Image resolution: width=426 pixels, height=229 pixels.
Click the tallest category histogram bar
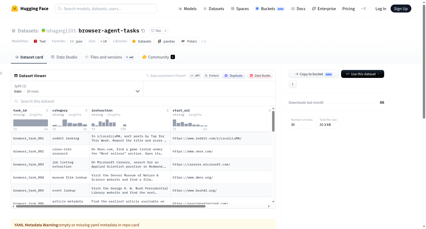coord(65,123)
